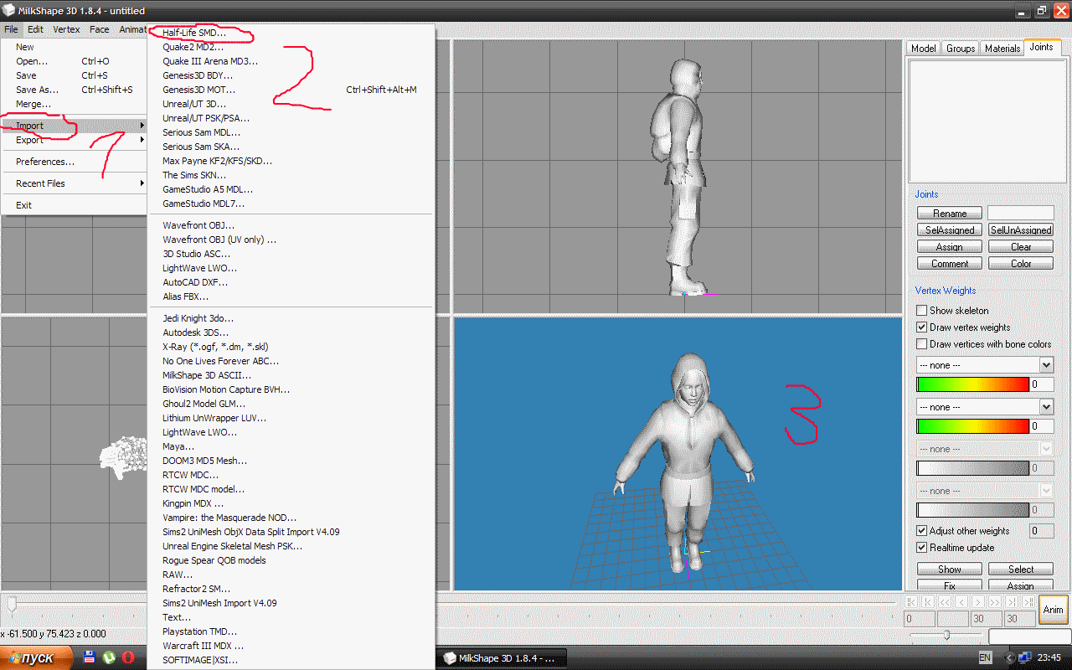This screenshot has width=1072, height=670.
Task: Select Autodesk 3DS... import option
Action: 291,332
